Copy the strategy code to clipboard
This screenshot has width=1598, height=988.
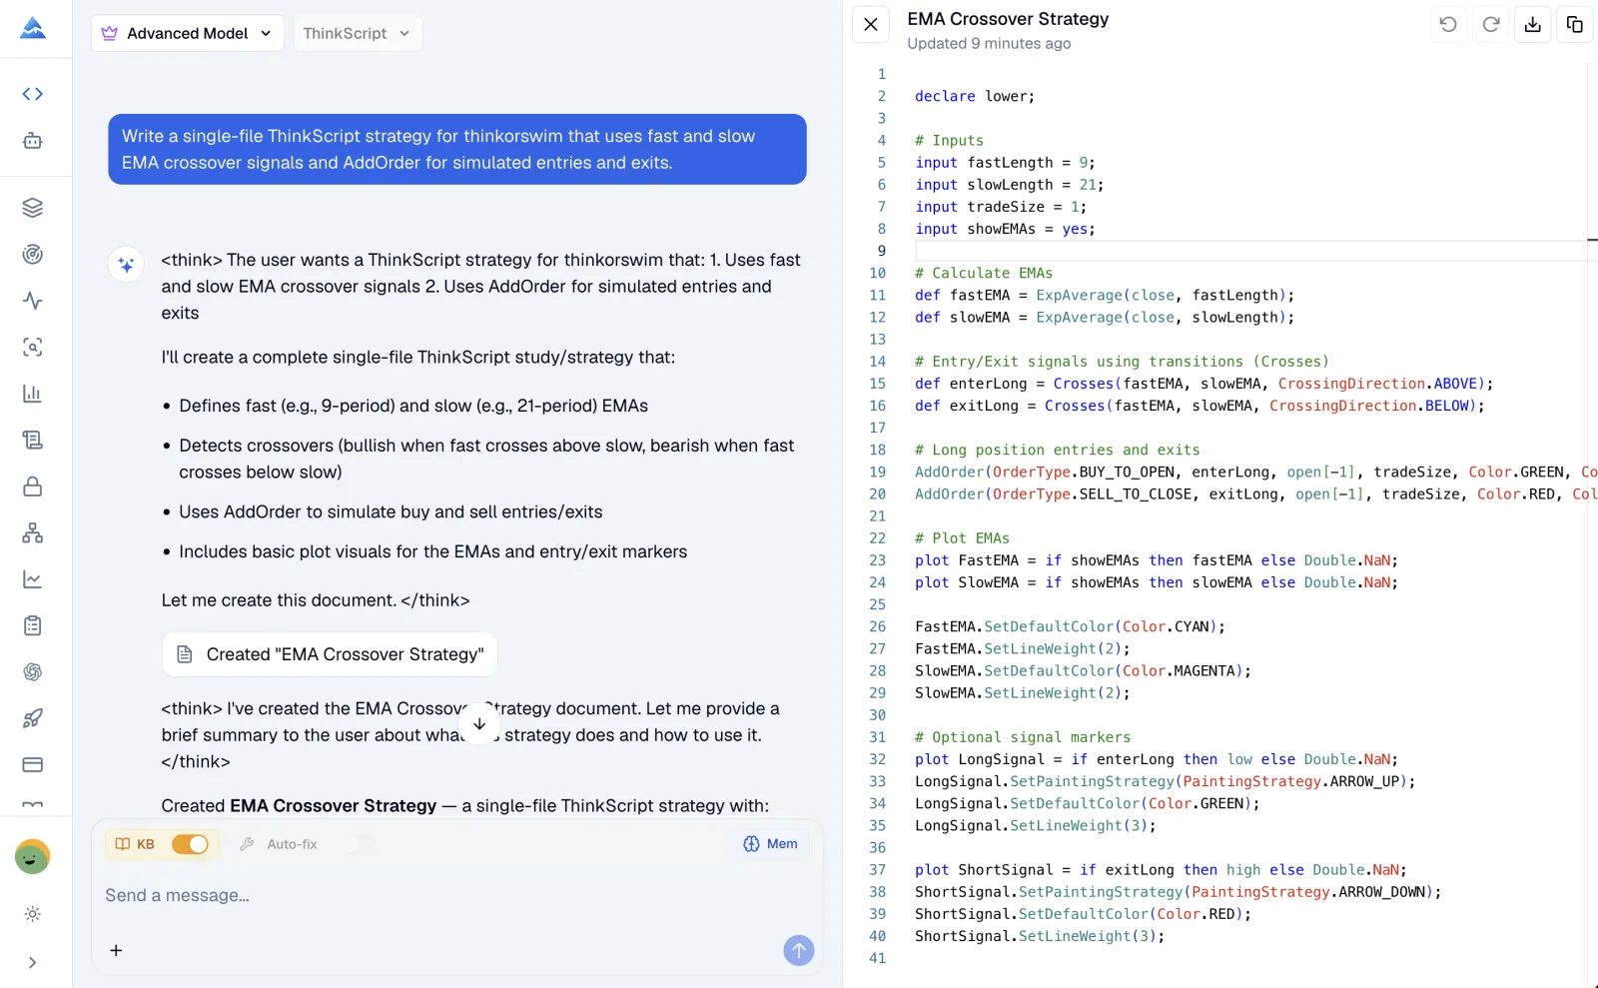1575,24
